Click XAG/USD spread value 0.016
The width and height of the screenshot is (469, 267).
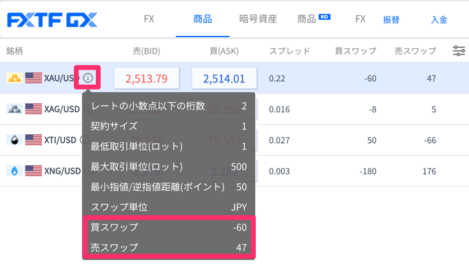coord(279,109)
